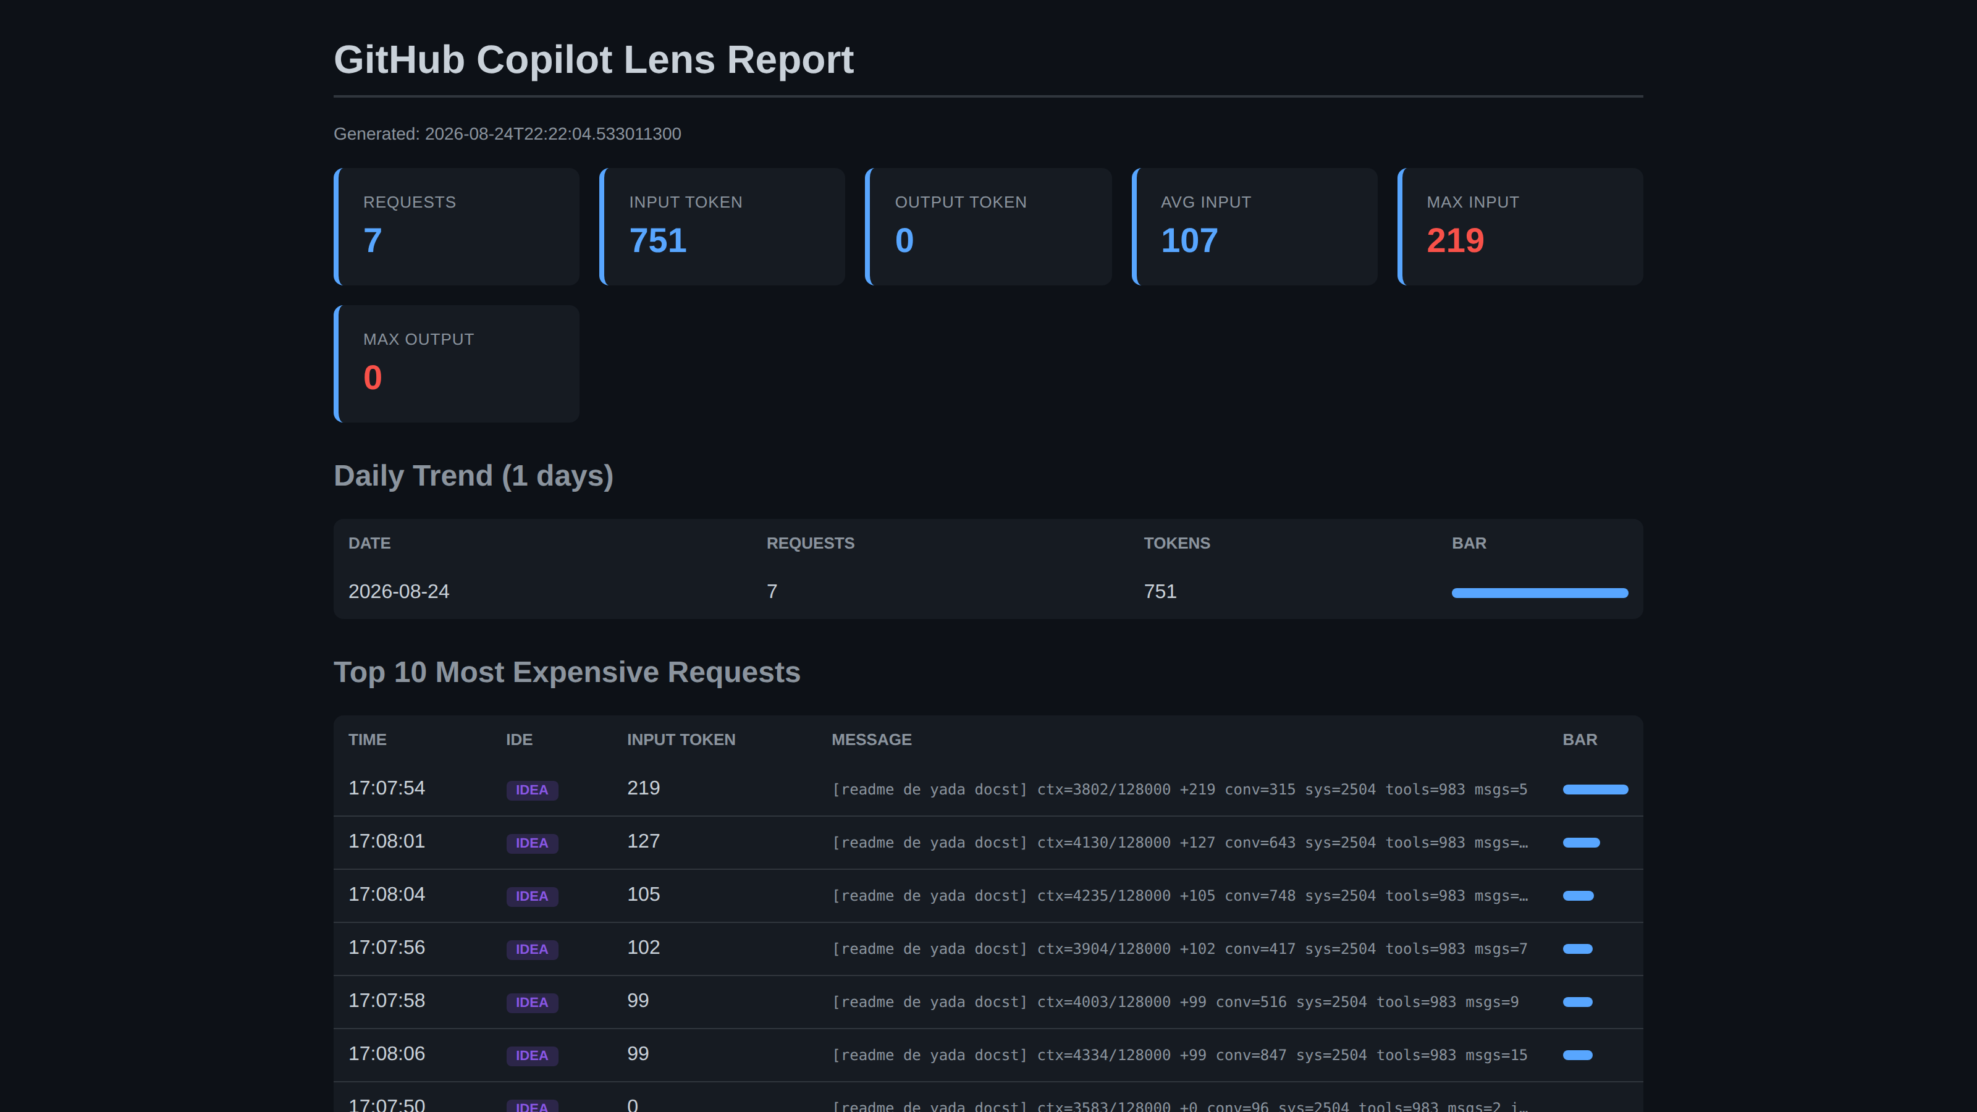Click the Avg Input card value 107

point(1189,241)
